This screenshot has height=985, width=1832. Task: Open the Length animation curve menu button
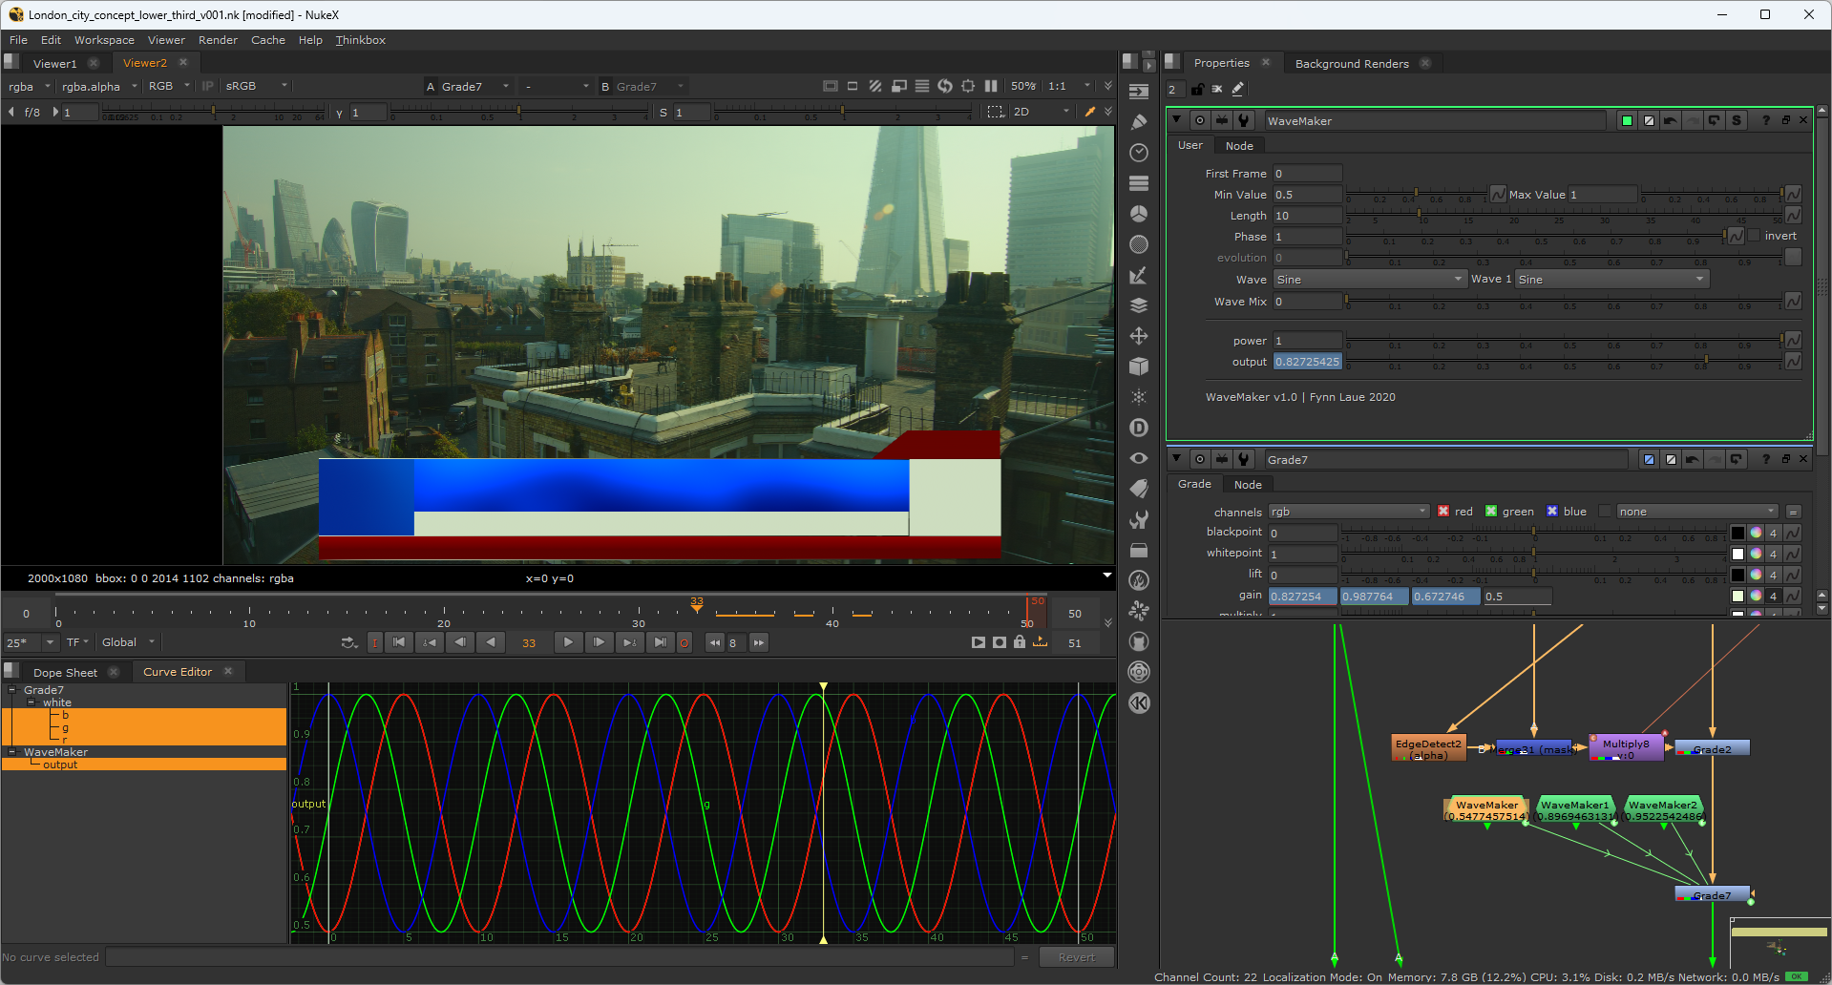click(x=1793, y=216)
